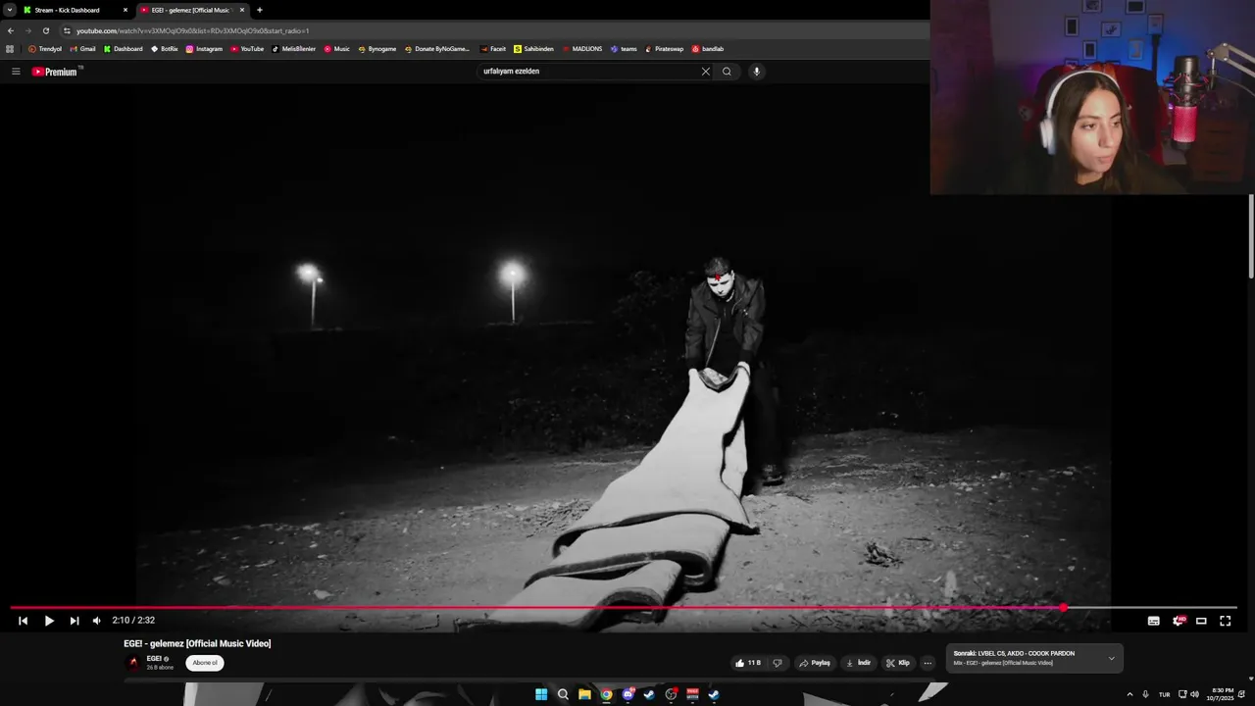Open the YouTube bookmark
This screenshot has height=706, width=1255.
[x=247, y=49]
